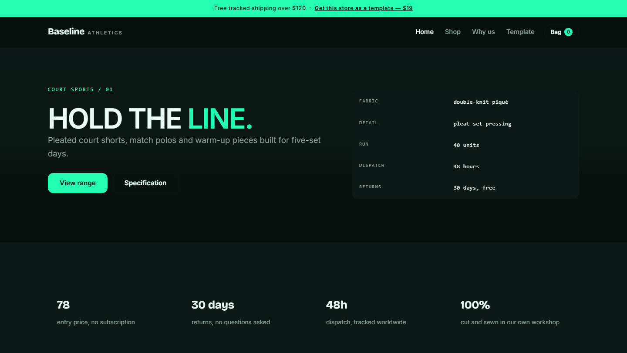Click the 'DISPATCH' spec label
The image size is (627, 353).
coord(371,166)
